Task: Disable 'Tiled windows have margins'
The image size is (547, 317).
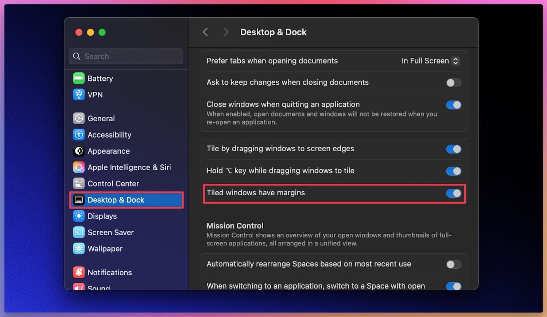Action: pyautogui.click(x=454, y=193)
